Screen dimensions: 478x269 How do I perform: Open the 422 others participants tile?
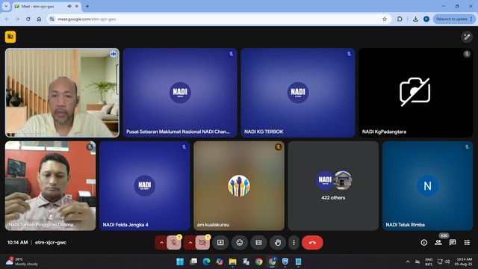[333, 186]
